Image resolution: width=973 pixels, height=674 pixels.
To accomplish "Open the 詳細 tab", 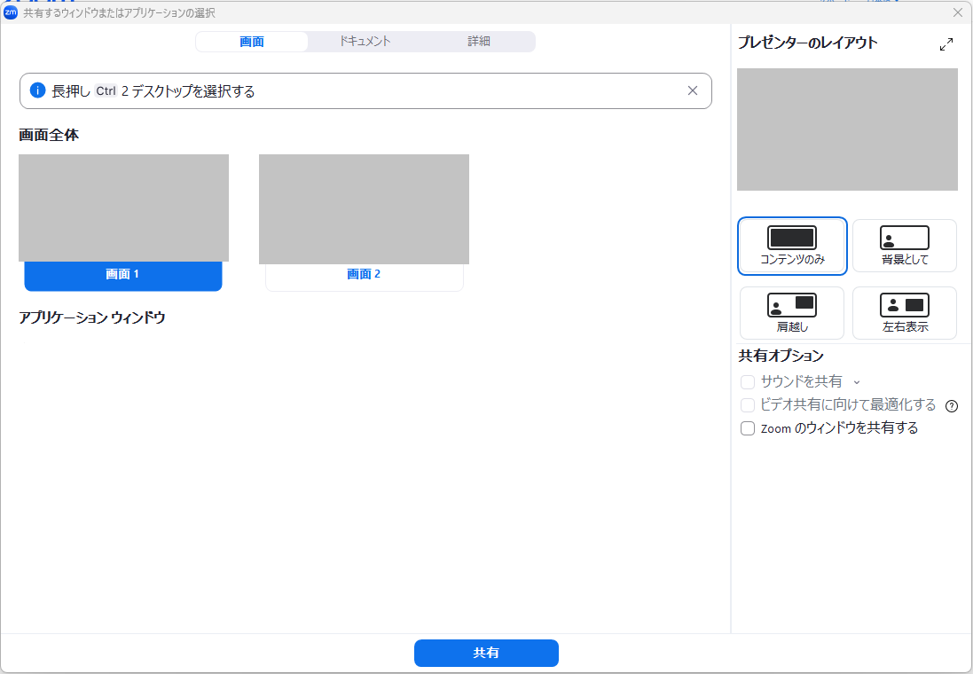I will [479, 42].
